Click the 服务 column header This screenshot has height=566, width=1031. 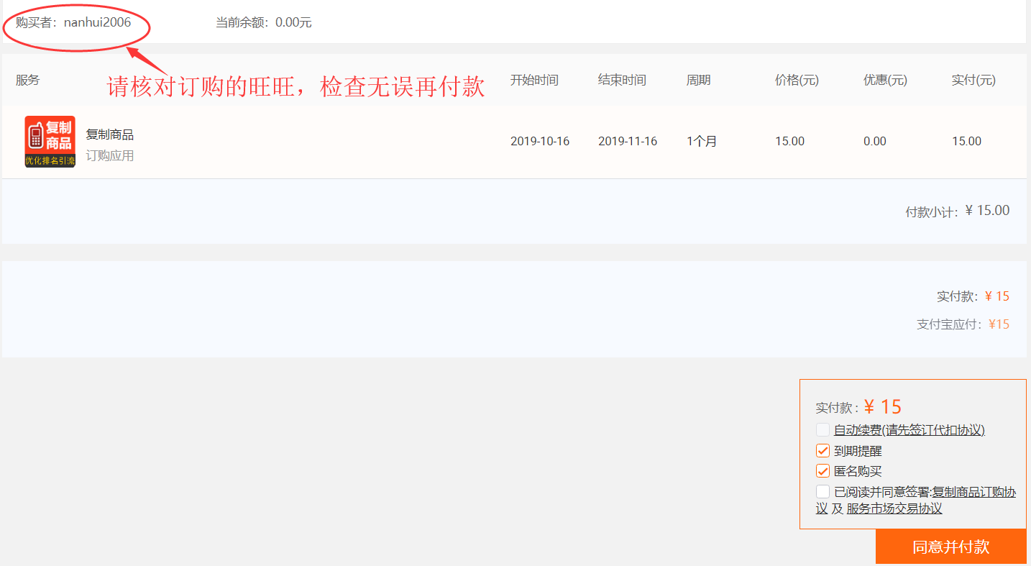[x=28, y=80]
